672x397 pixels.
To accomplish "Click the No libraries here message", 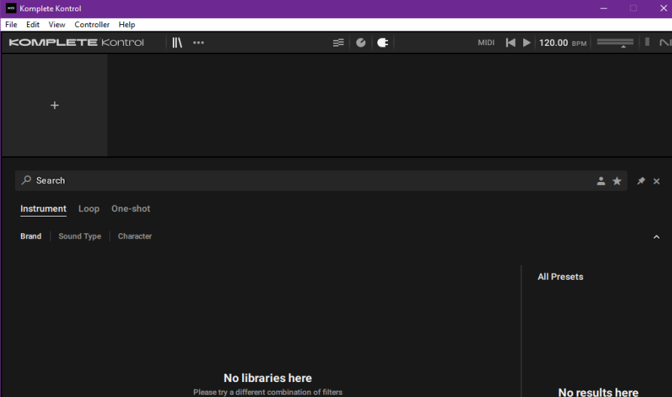I will click(x=268, y=377).
